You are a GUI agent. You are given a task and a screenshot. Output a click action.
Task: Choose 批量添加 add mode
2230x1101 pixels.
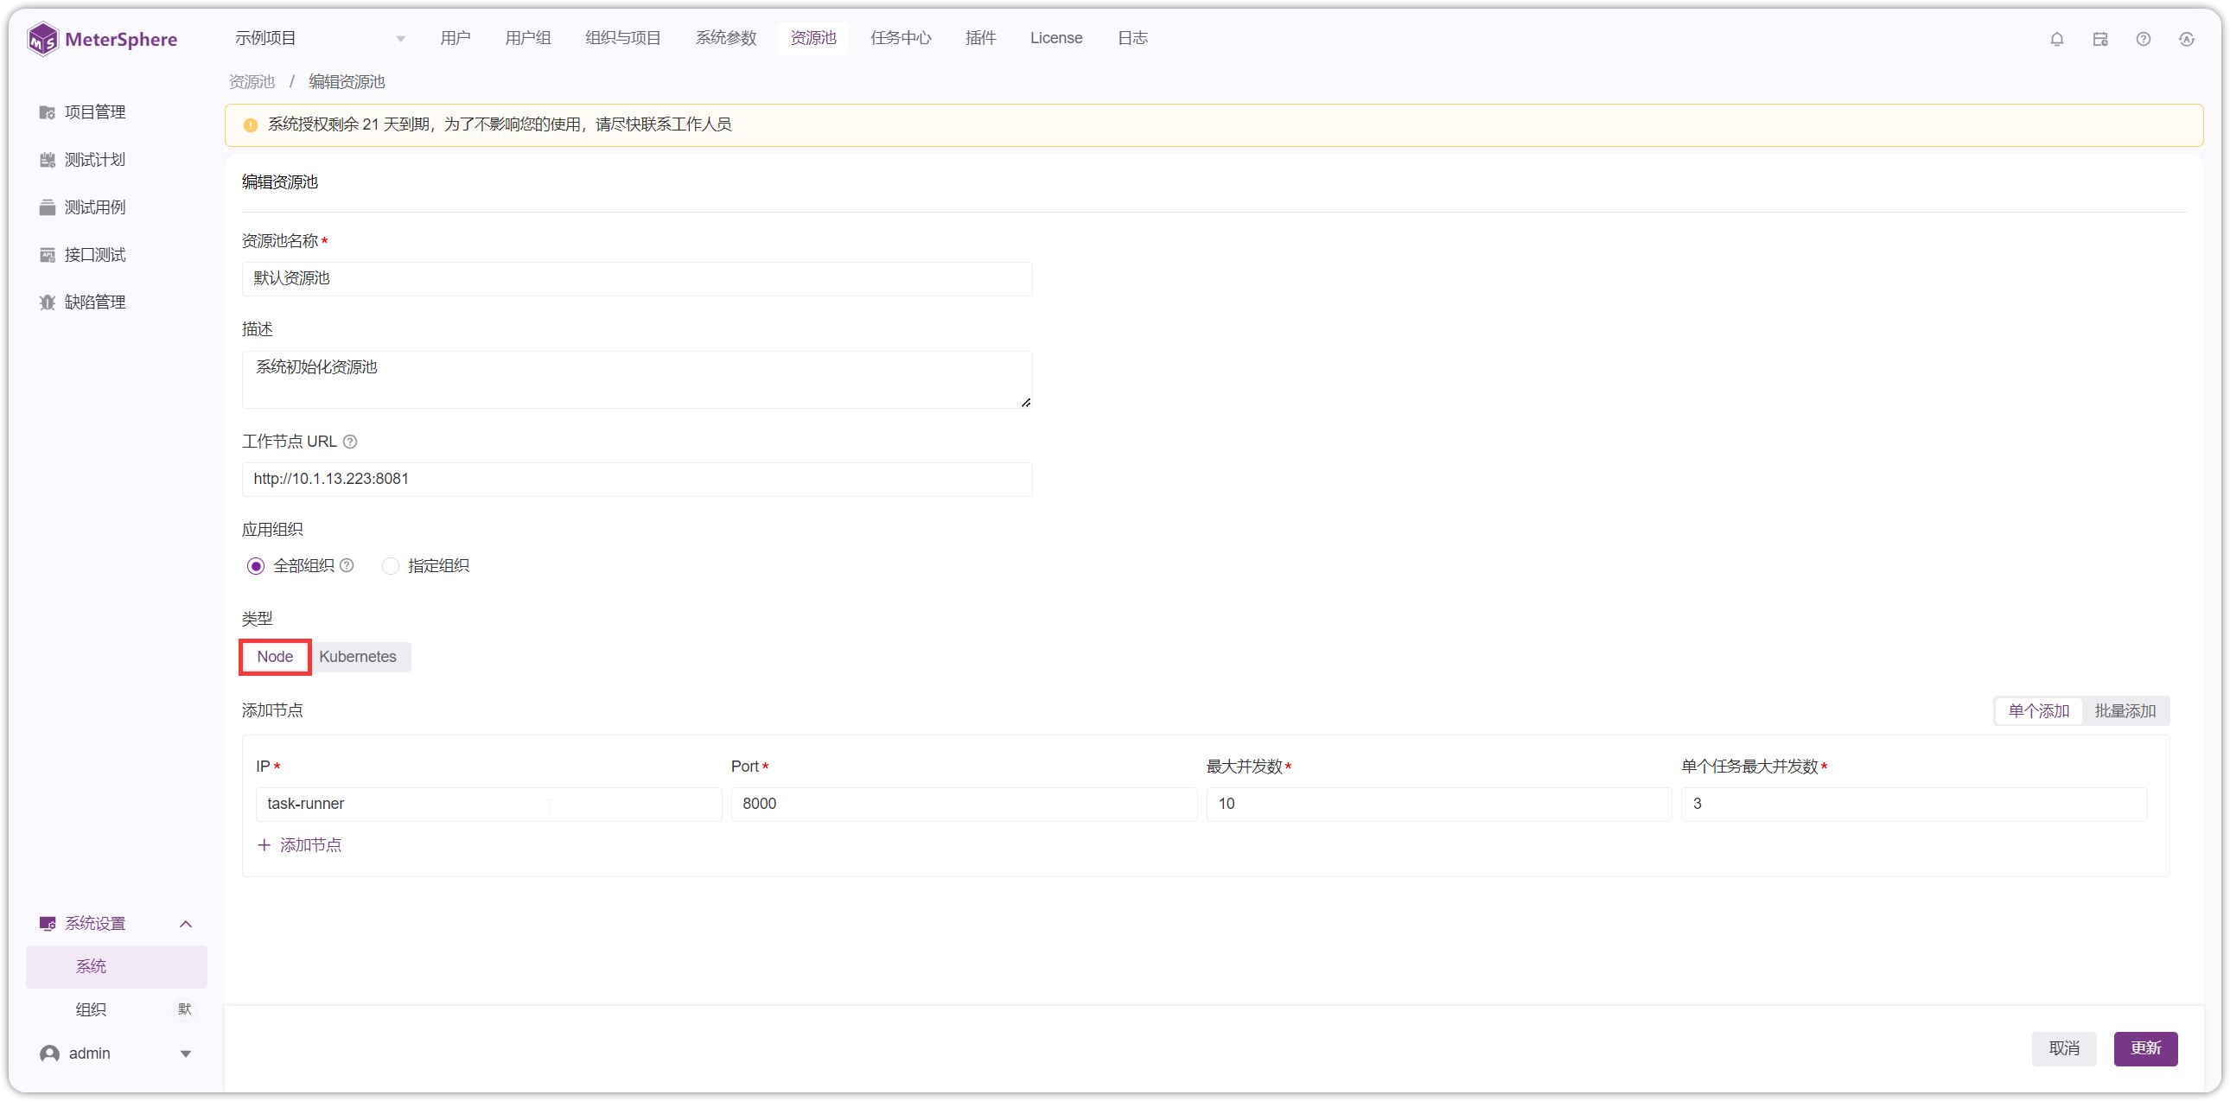tap(2125, 711)
